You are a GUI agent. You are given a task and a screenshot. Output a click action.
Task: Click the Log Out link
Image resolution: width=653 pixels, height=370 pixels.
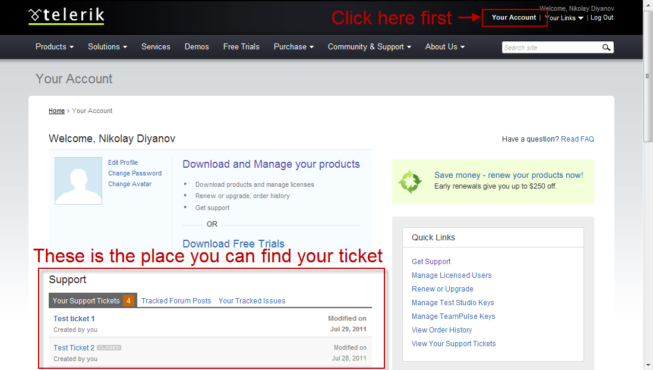pos(602,17)
